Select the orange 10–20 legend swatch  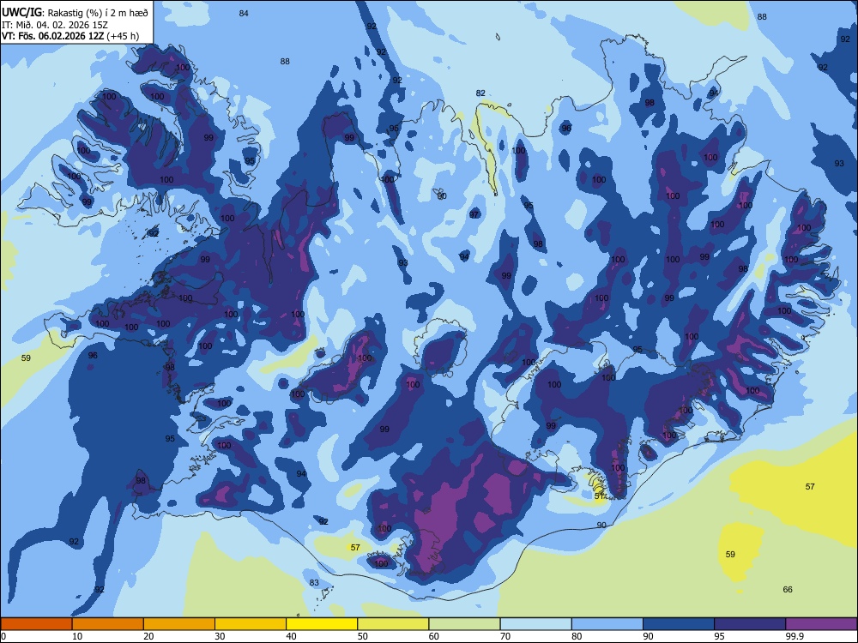108,624
